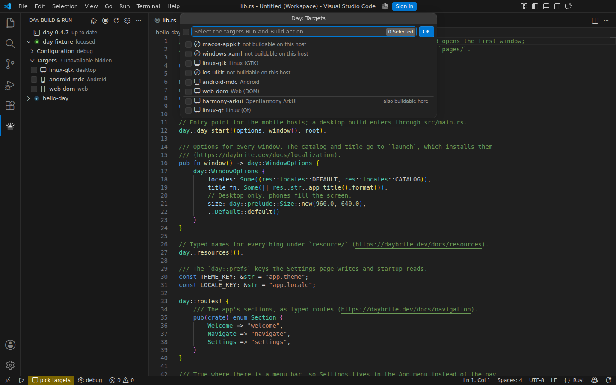Image resolution: width=616 pixels, height=385 pixels.
Task: Open the Explorer view in activity bar
Action: 10,23
